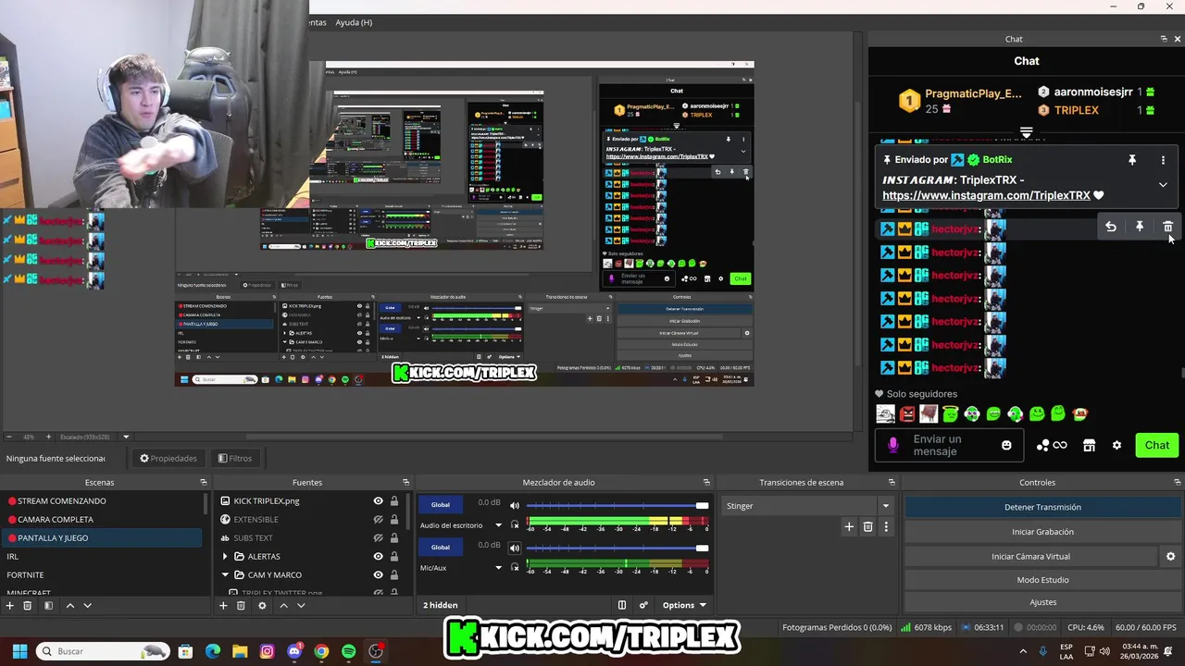Select IRL scene

click(x=102, y=556)
